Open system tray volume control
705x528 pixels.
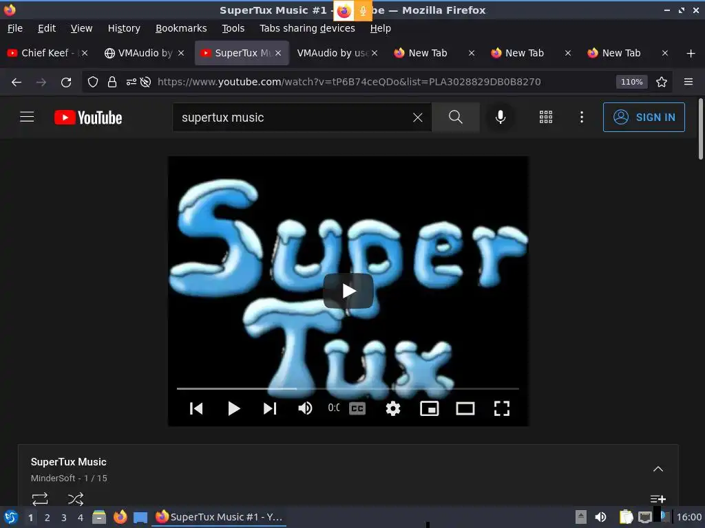[600, 517]
